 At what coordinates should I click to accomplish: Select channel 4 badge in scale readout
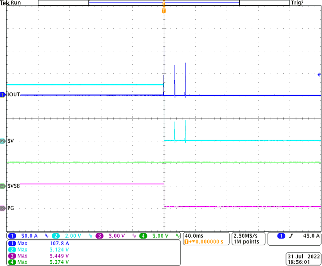143,236
